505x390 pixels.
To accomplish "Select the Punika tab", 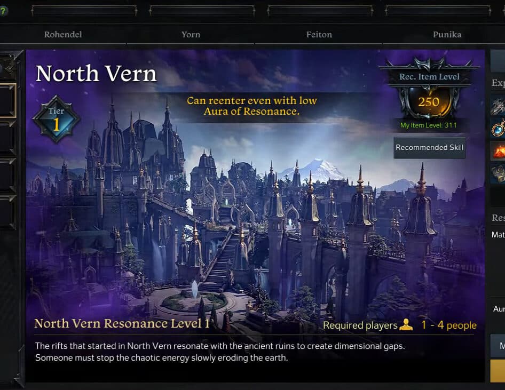I will click(x=447, y=35).
